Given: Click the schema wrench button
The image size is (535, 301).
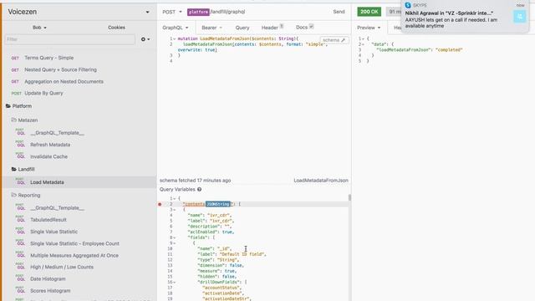Looking at the screenshot, I should (334, 40).
